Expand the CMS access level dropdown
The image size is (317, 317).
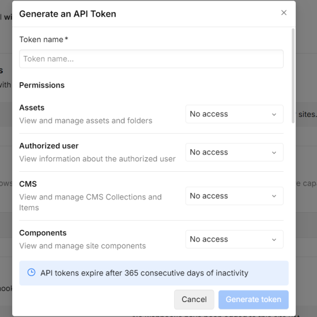(x=235, y=196)
